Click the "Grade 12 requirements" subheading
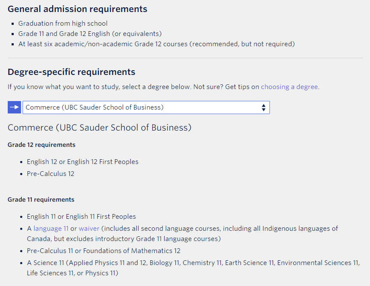The height and width of the screenshot is (286, 370). point(42,145)
